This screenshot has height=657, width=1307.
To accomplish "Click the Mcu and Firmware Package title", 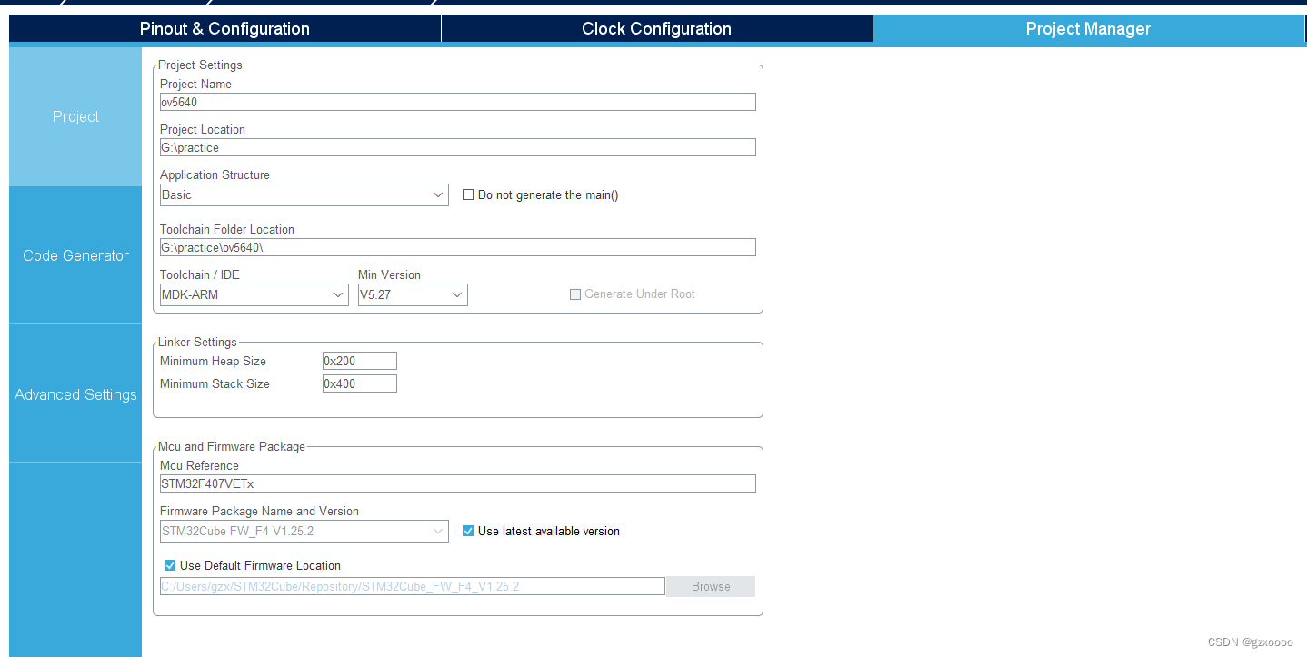I will tap(232, 447).
